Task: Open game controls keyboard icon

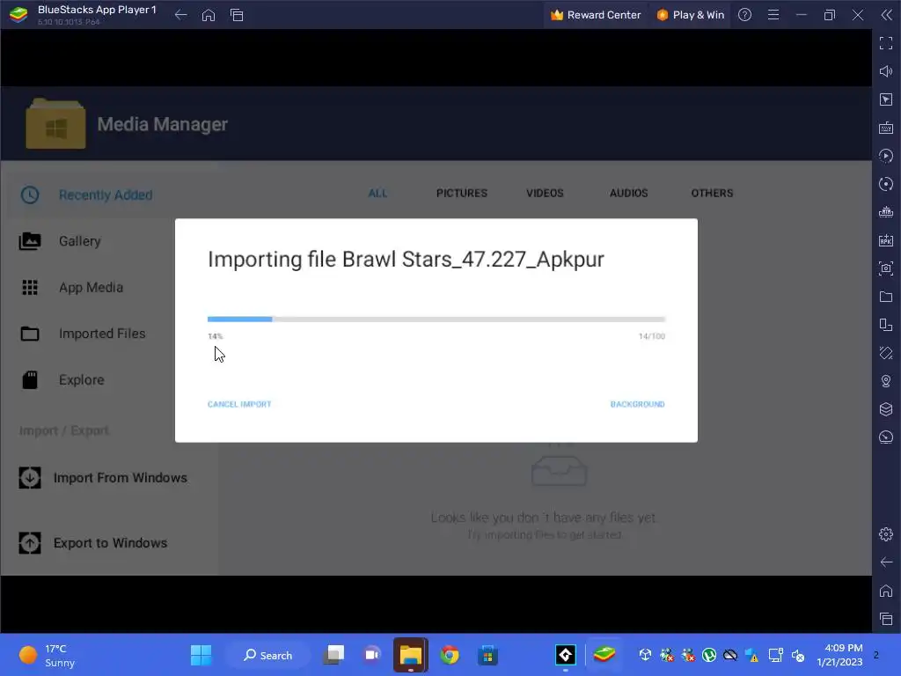Action: click(886, 128)
